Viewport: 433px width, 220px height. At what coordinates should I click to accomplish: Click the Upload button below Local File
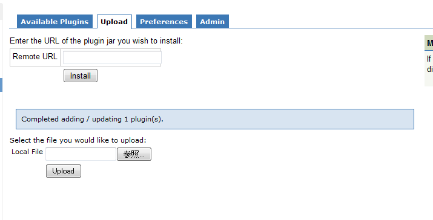pyautogui.click(x=63, y=171)
